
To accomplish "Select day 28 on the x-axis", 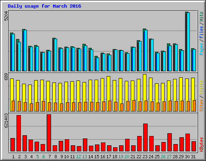I will tap(175, 157).
